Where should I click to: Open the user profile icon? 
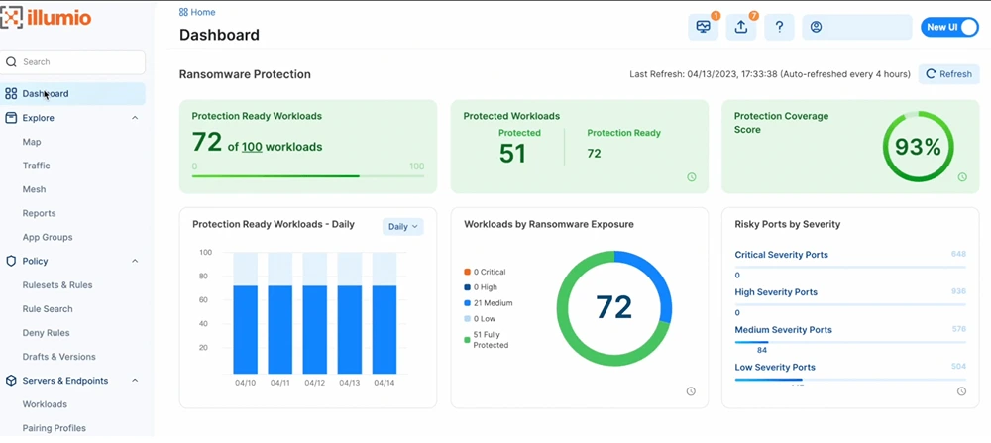click(817, 28)
